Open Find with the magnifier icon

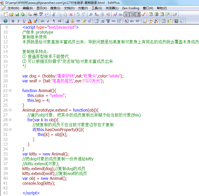click(91, 14)
